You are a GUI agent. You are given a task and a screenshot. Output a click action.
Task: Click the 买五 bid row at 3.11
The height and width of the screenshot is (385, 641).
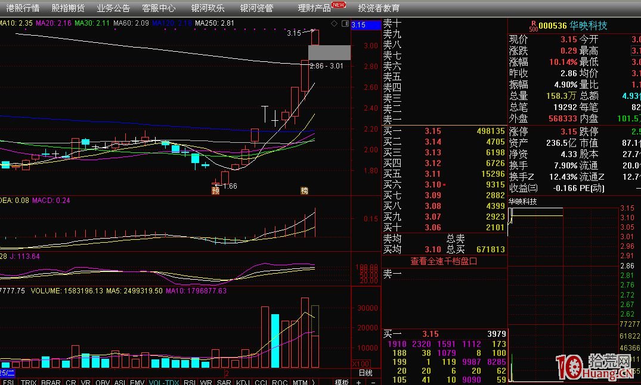pos(444,174)
